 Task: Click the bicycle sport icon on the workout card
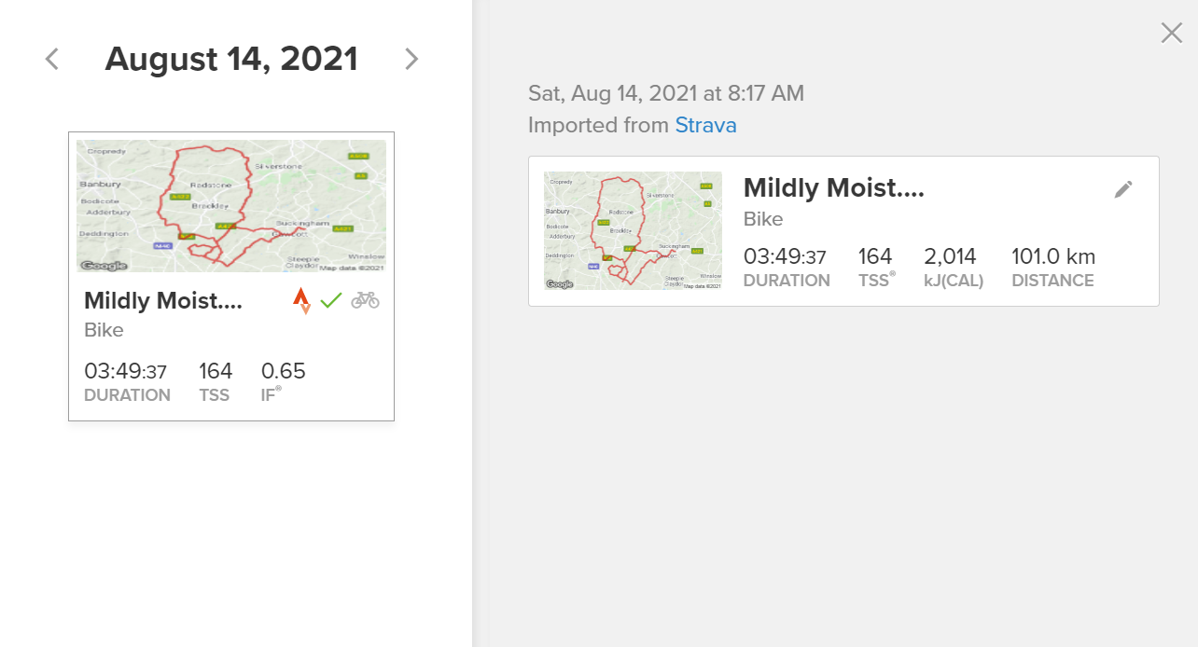click(x=365, y=300)
